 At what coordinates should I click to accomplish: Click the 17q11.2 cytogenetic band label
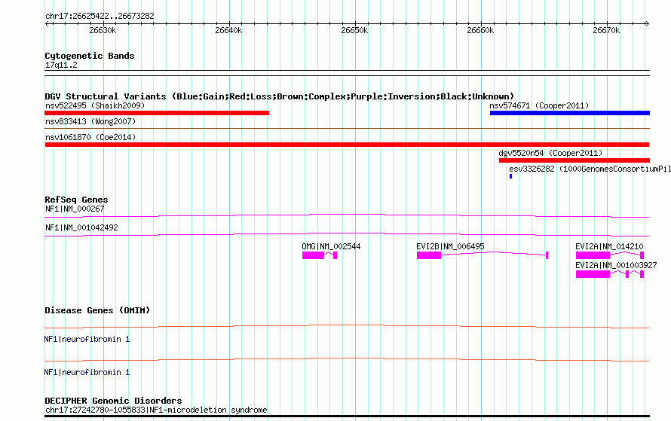[61, 66]
